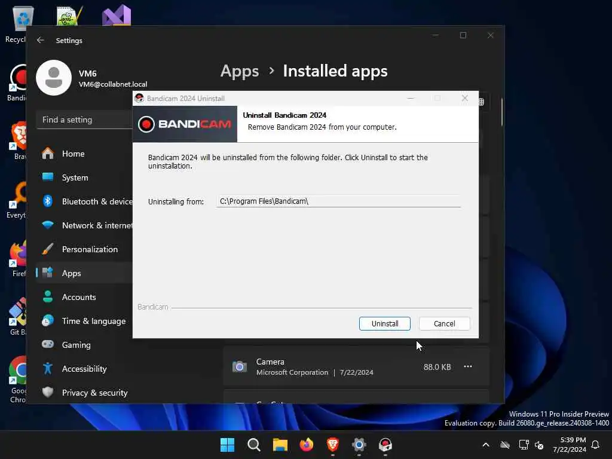Image resolution: width=612 pixels, height=459 pixels.
Task: Select Apps in Settings sidebar
Action: (84, 273)
